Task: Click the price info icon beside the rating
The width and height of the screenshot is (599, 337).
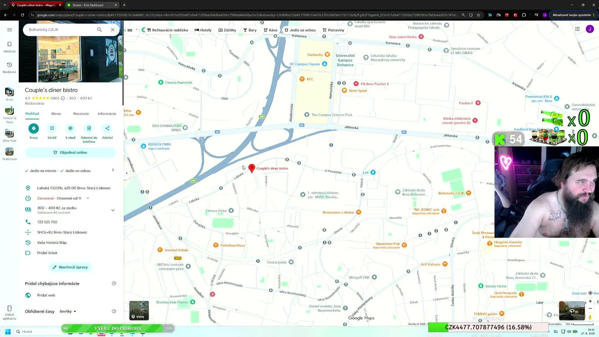Action: [x=63, y=98]
